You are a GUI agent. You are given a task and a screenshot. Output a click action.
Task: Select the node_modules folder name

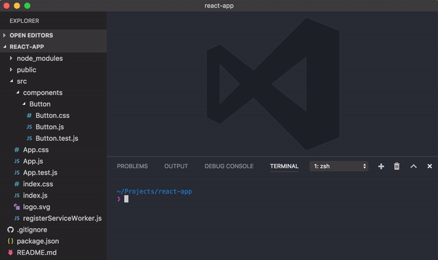[x=40, y=58]
